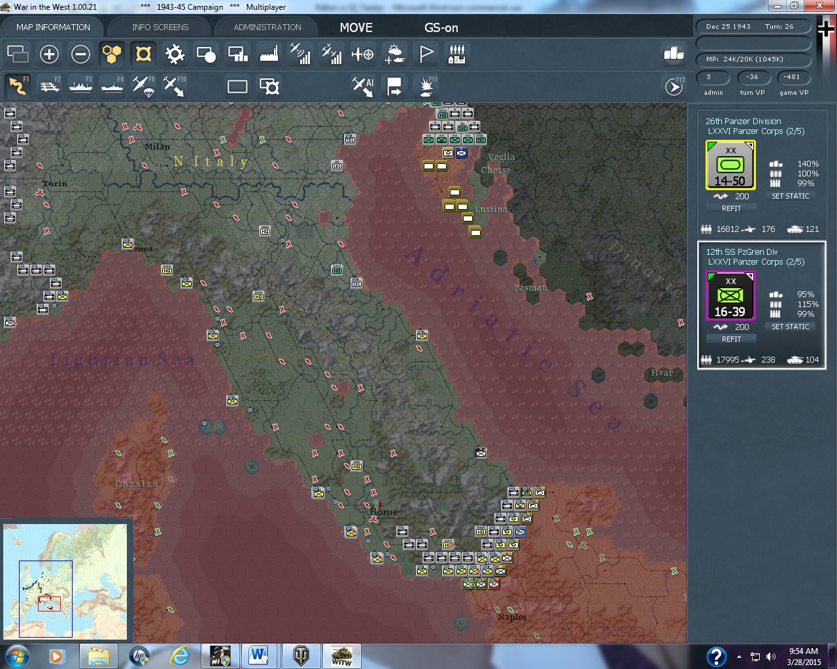Toggle the highlighted unit-frame overlay button

pyautogui.click(x=143, y=54)
